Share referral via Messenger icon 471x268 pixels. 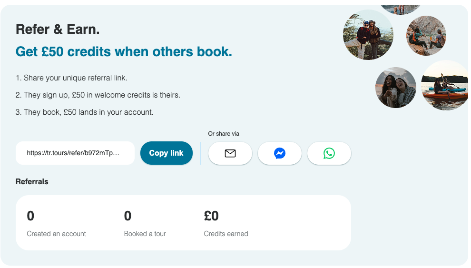pos(280,153)
